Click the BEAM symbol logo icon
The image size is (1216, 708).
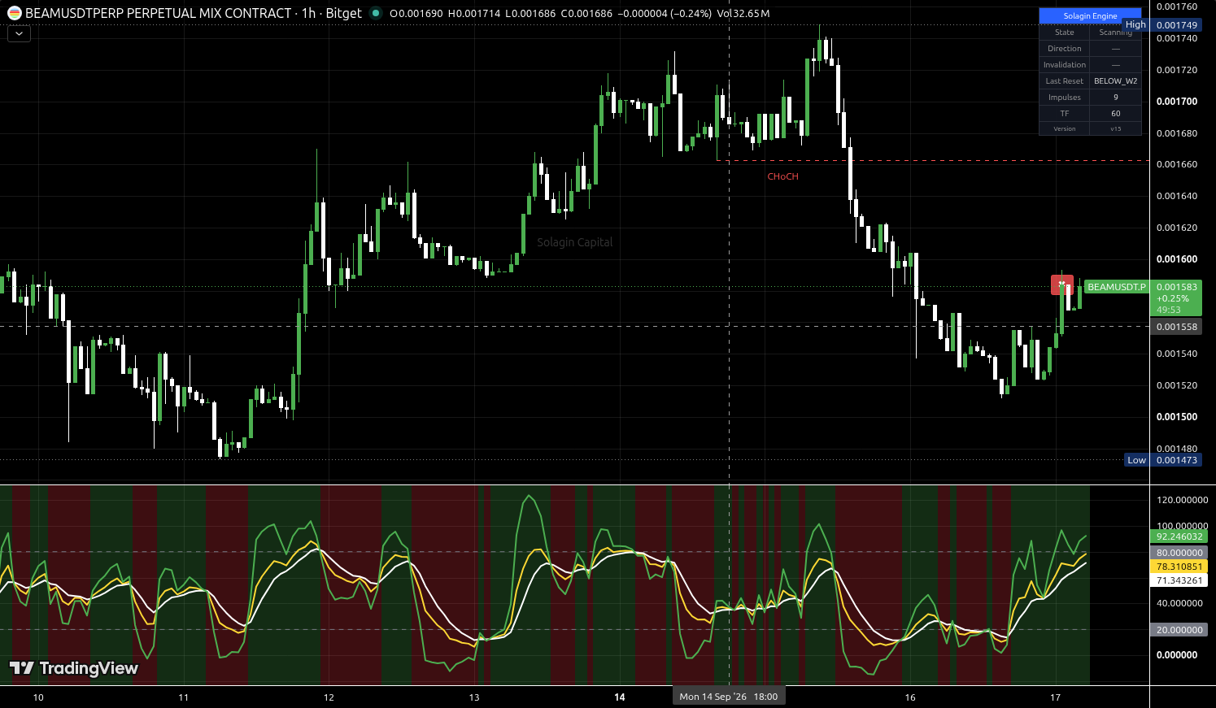[x=14, y=13]
